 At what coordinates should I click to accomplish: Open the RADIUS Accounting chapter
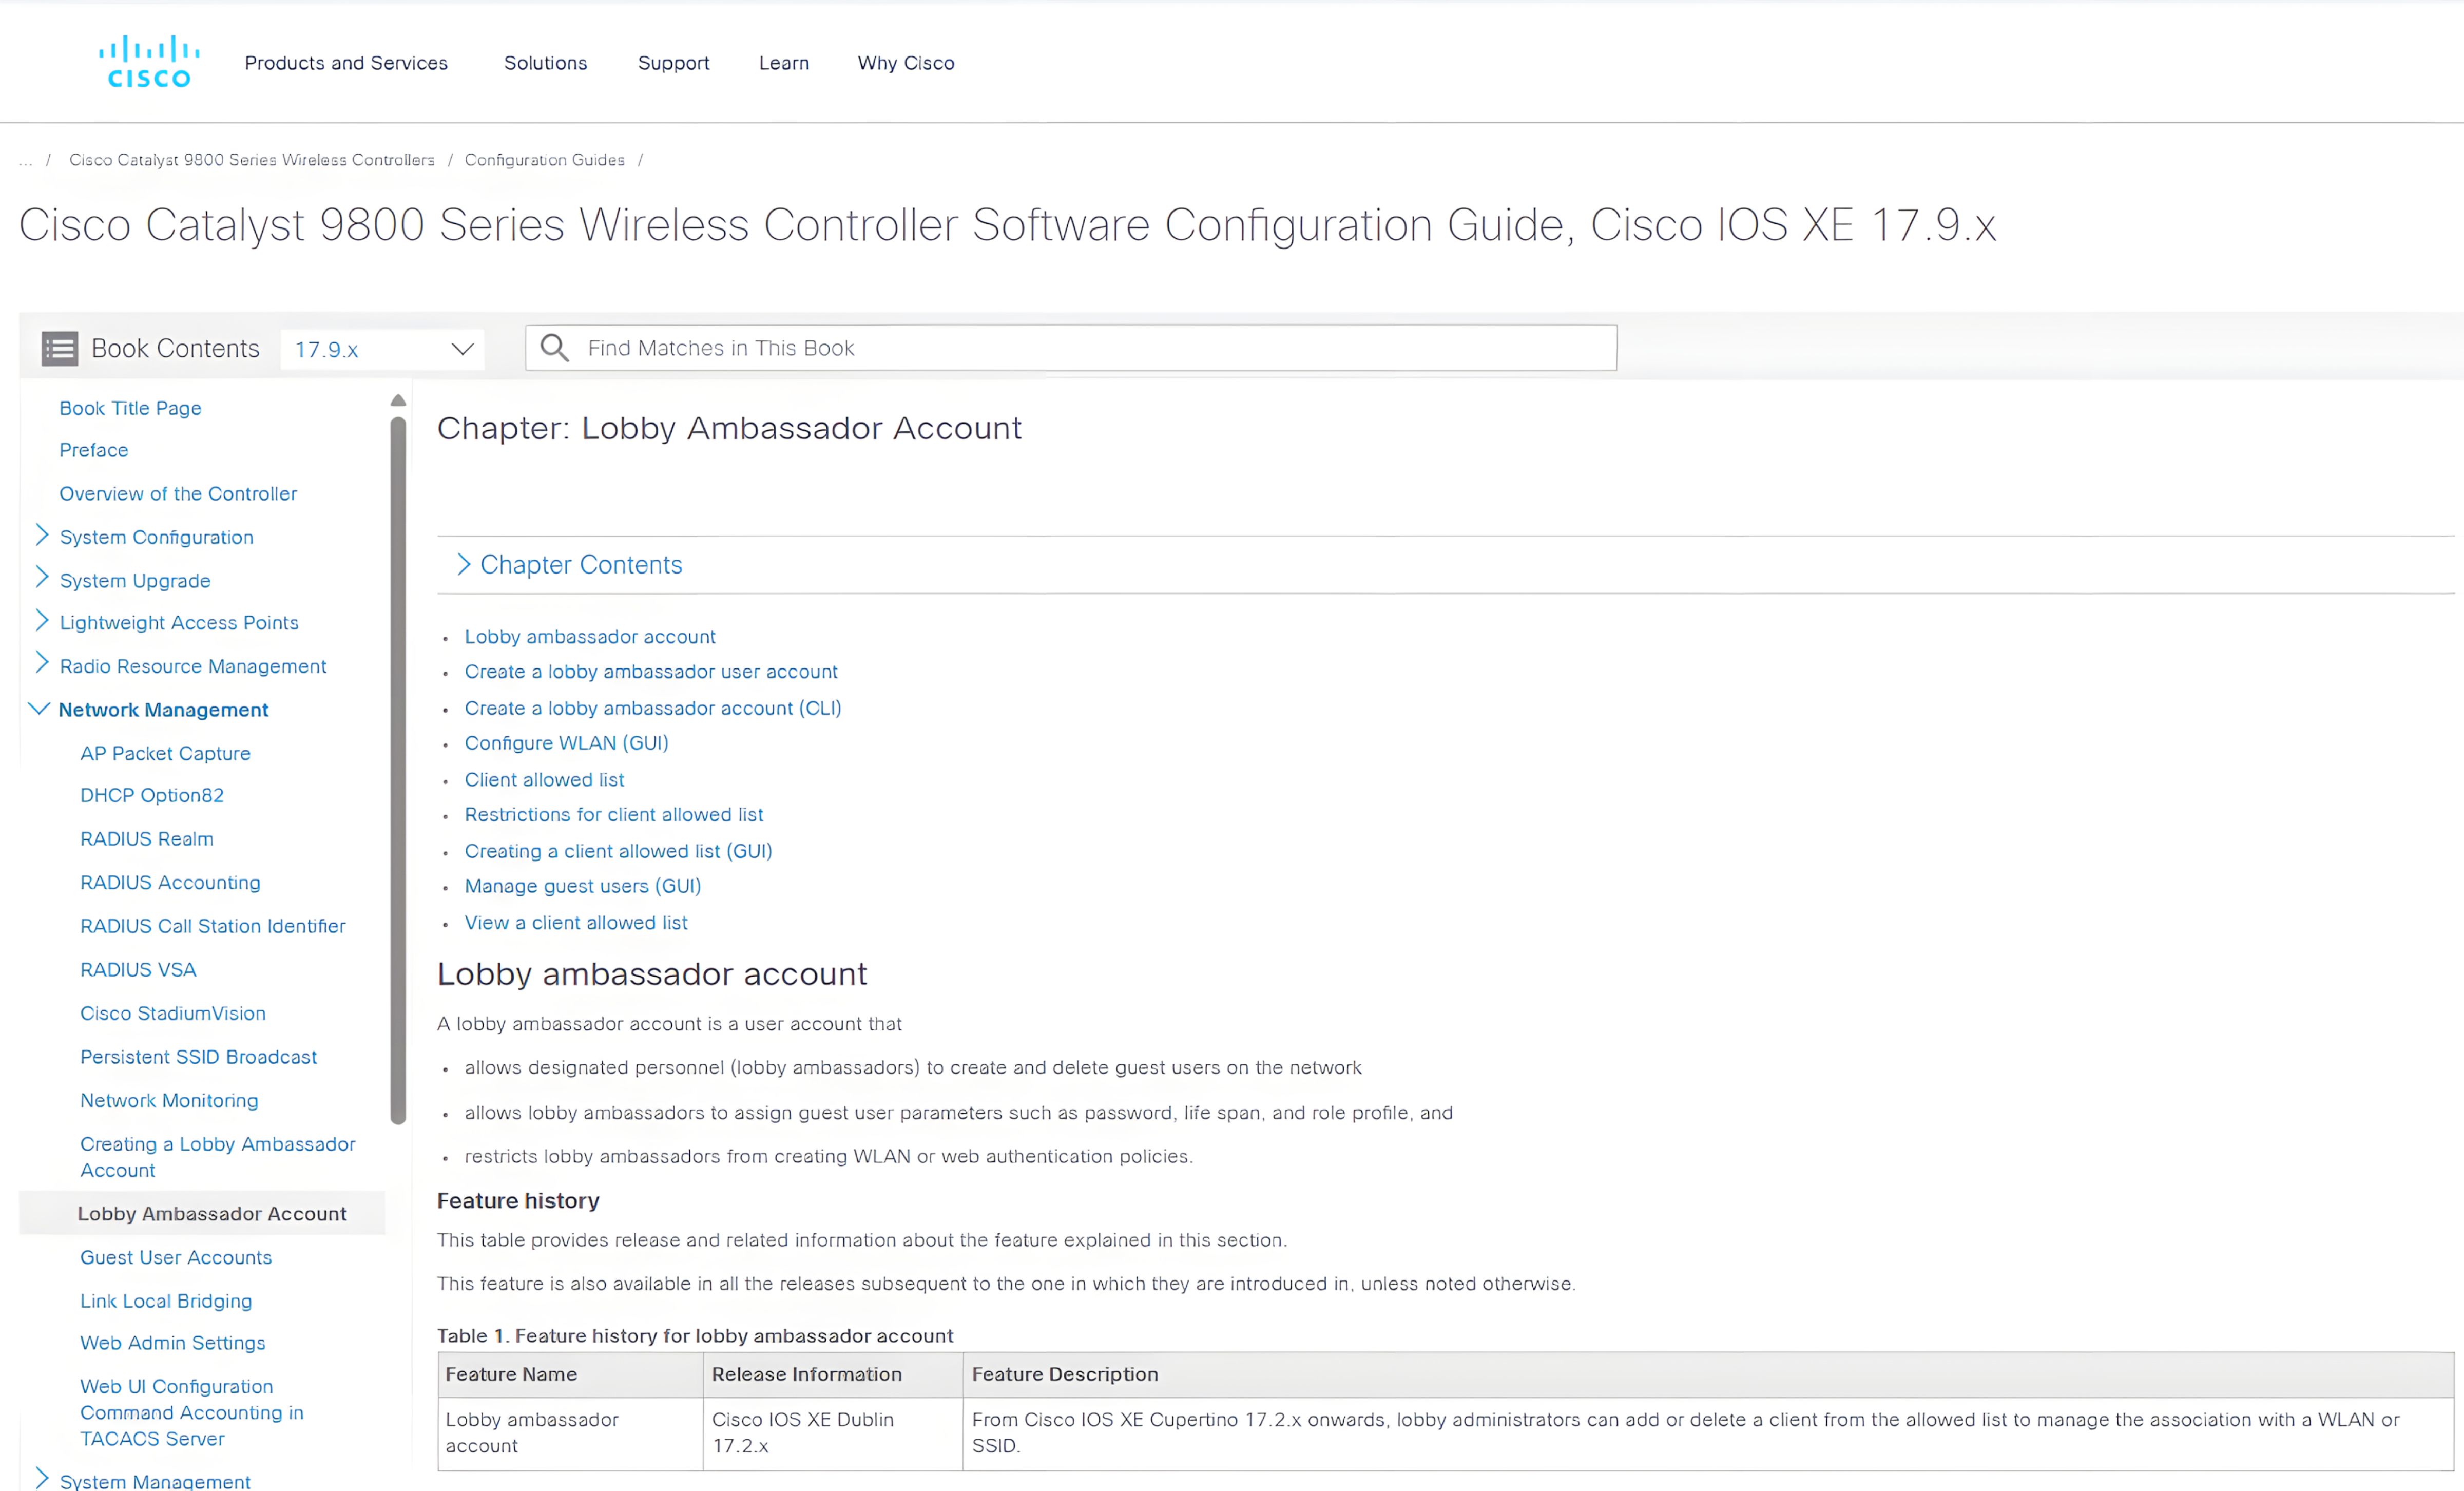(x=170, y=882)
